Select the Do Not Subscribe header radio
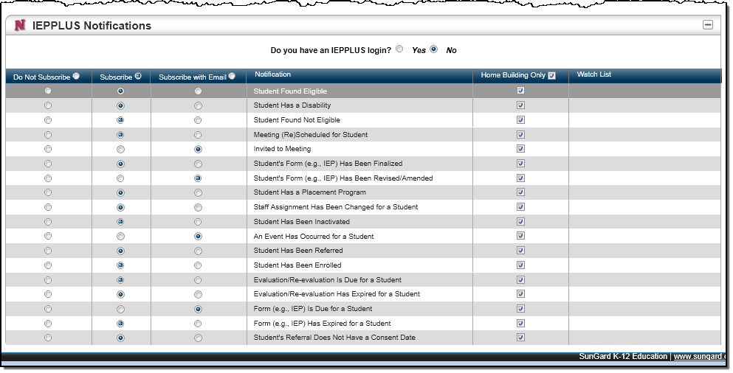The image size is (733, 373). click(76, 76)
